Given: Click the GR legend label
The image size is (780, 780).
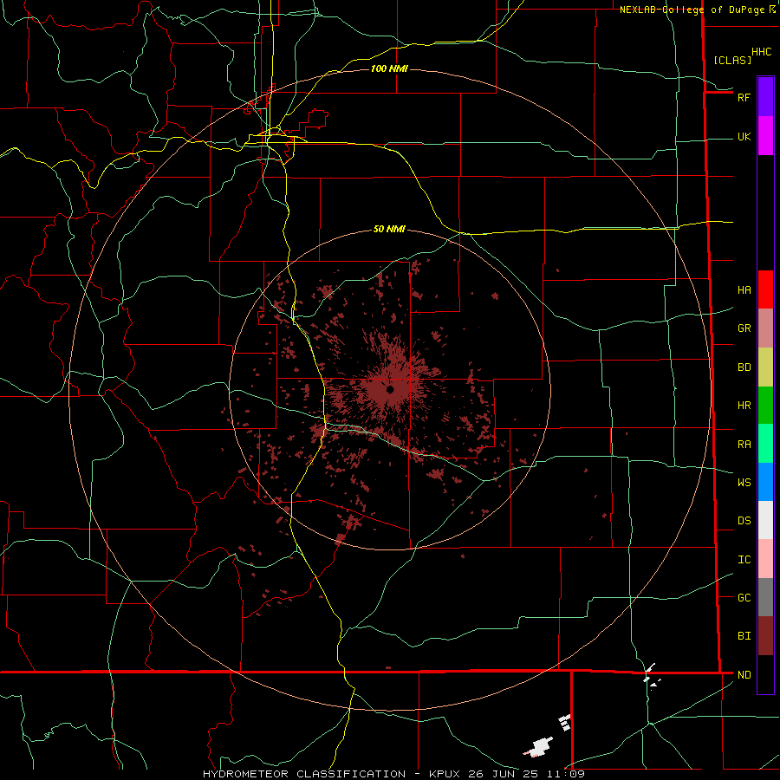Looking at the screenshot, I should [744, 328].
